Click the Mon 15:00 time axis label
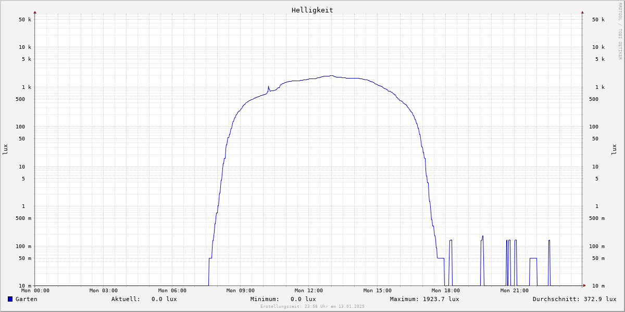 378,291
